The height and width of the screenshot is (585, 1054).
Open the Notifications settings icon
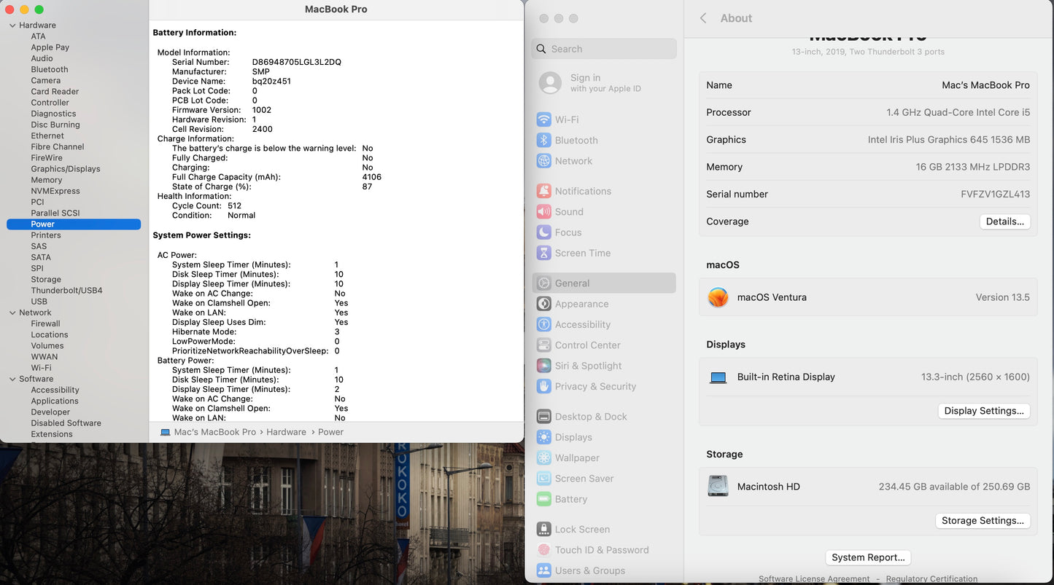[543, 191]
